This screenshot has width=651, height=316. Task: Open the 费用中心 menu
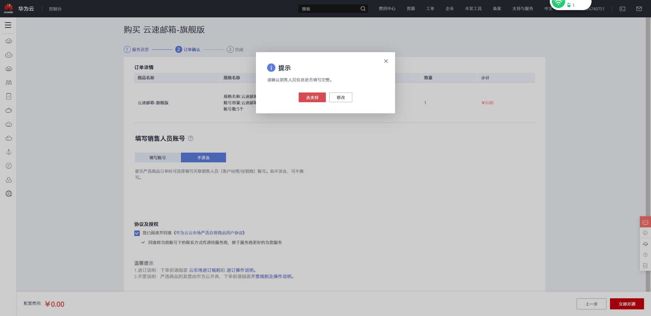pos(387,9)
